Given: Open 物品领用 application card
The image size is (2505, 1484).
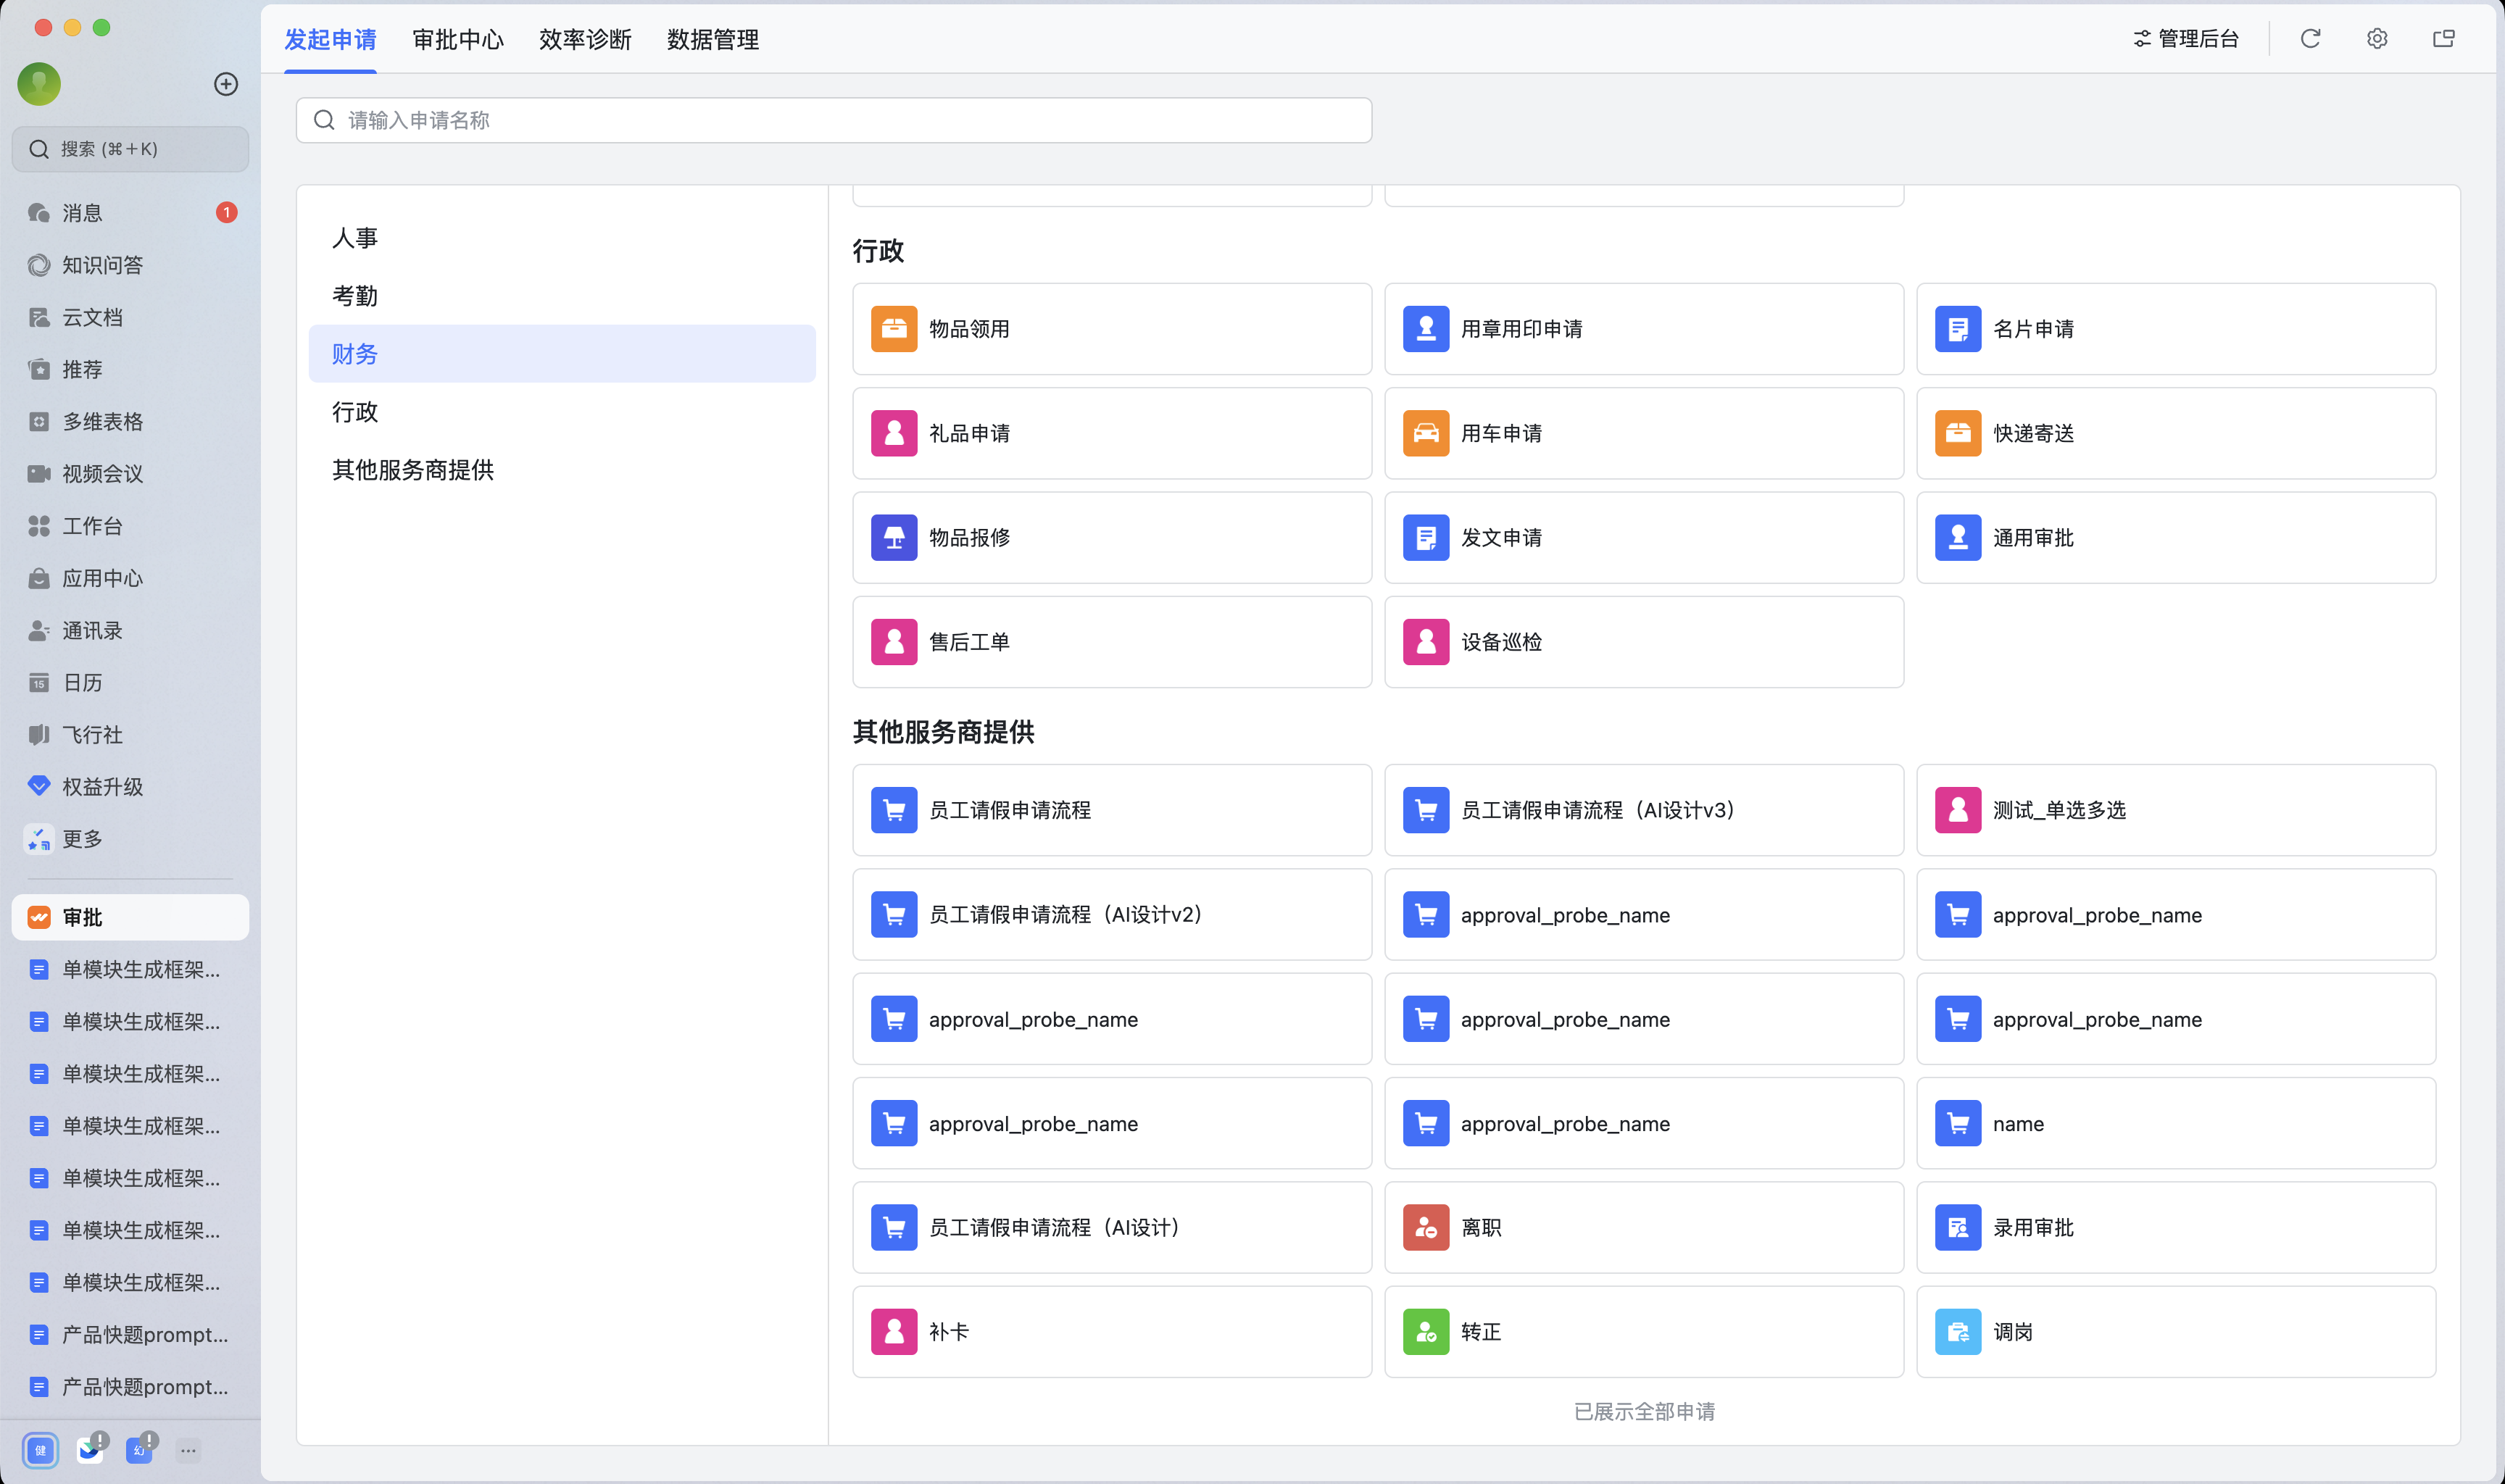Looking at the screenshot, I should (1112, 329).
